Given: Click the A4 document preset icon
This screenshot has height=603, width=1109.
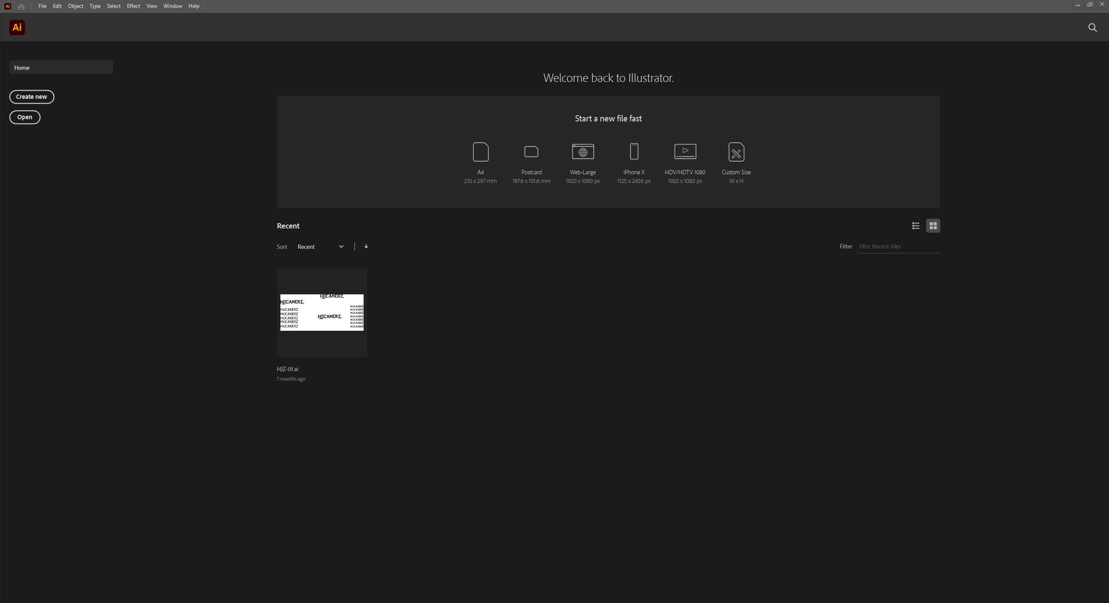Looking at the screenshot, I should 480,152.
